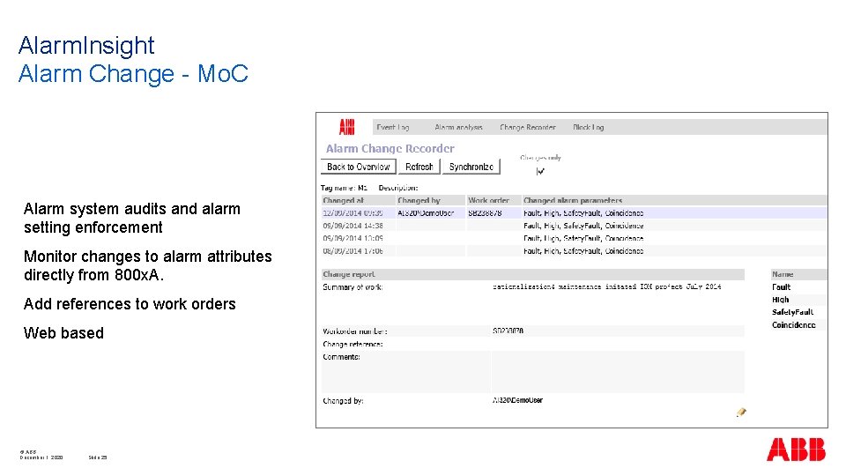This screenshot has width=846, height=476.
Task: Click the Comments field area
Action: coord(618,371)
